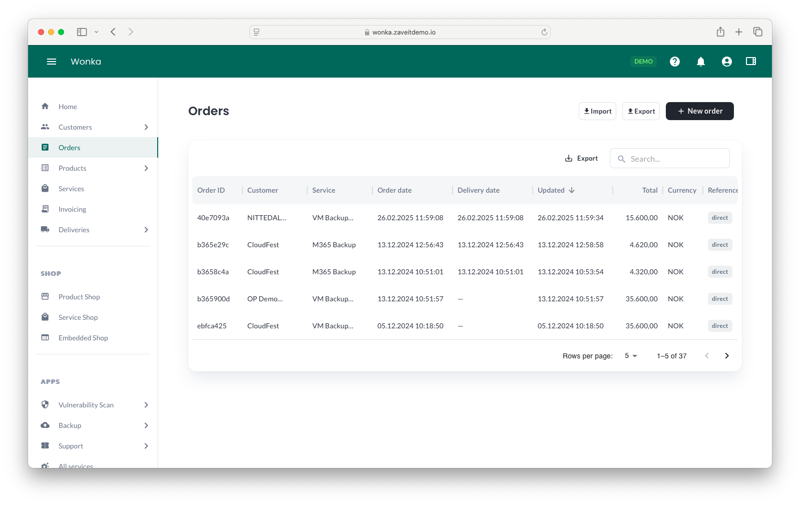The image size is (800, 505).
Task: Expand the Backup submenu chevron
Action: [x=146, y=425]
